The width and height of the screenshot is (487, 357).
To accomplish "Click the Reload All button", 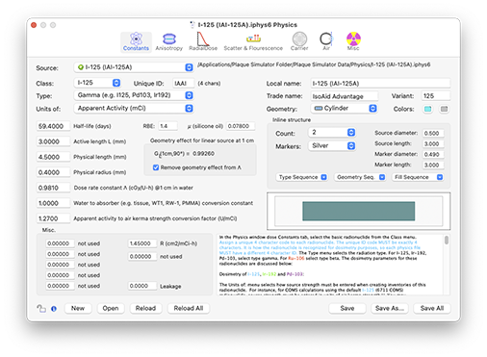I will pyautogui.click(x=189, y=308).
